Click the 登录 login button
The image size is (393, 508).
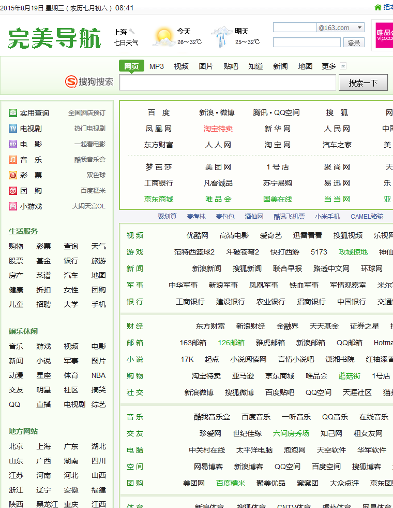coord(354,43)
